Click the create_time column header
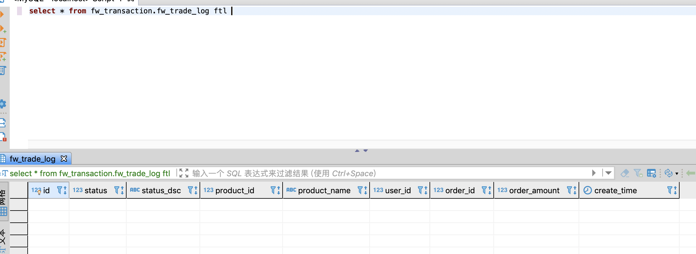This screenshot has width=696, height=254. (615, 190)
